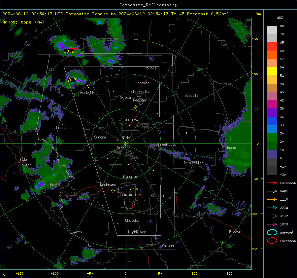Click the orange 111V arrow legend icon
Image resolution: width=297 pixels, height=278 pixels.
[272, 199]
